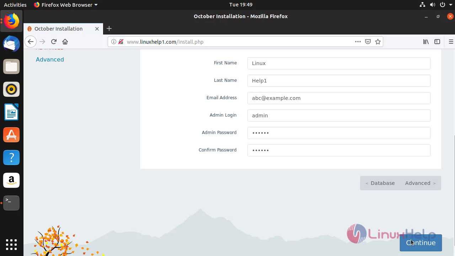Open Firefox Library view
Image resolution: width=455 pixels, height=256 pixels.
point(426,42)
